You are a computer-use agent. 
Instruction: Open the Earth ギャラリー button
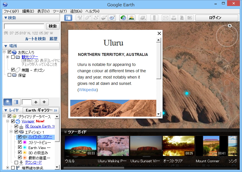pos(41,110)
